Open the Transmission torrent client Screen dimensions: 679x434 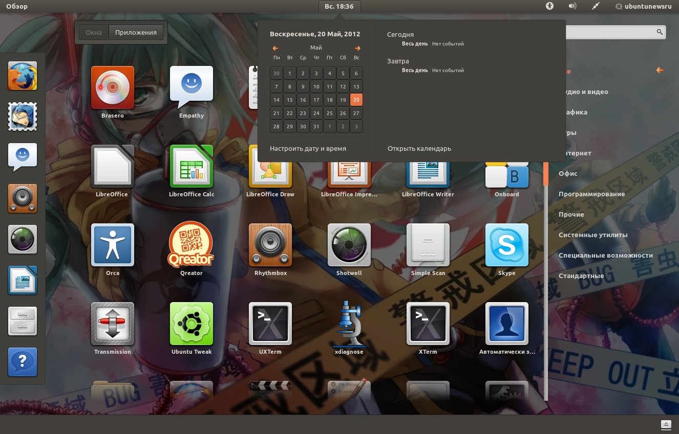pyautogui.click(x=113, y=324)
